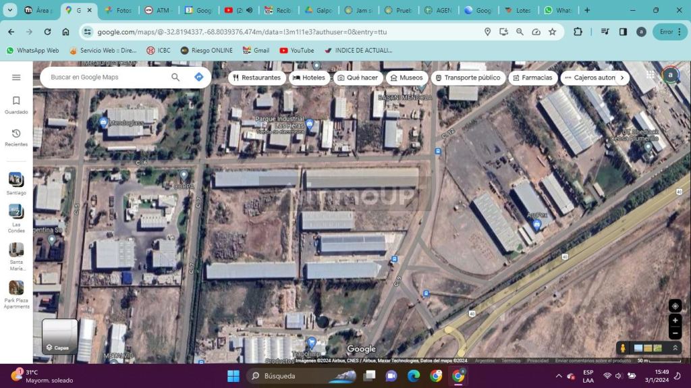
Task: Open Chrome side panel
Action: [x=623, y=32]
